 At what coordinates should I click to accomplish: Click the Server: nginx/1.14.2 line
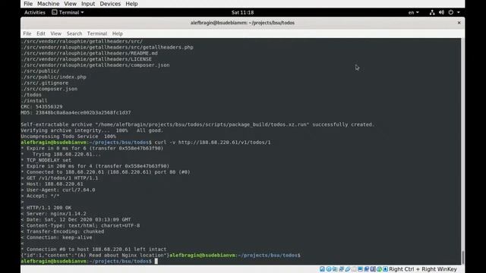tap(54, 214)
